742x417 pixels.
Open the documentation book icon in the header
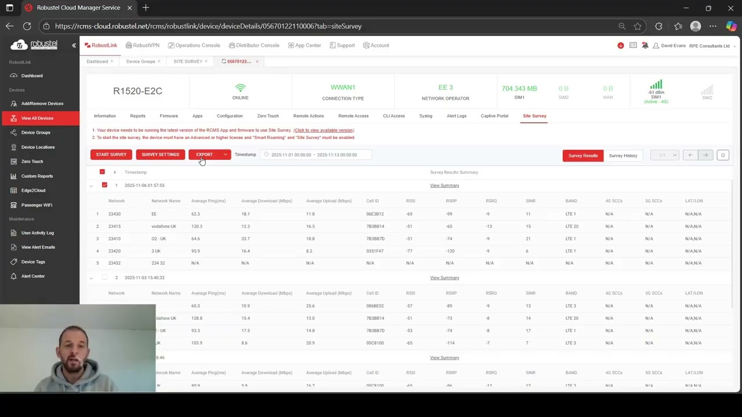(x=633, y=45)
